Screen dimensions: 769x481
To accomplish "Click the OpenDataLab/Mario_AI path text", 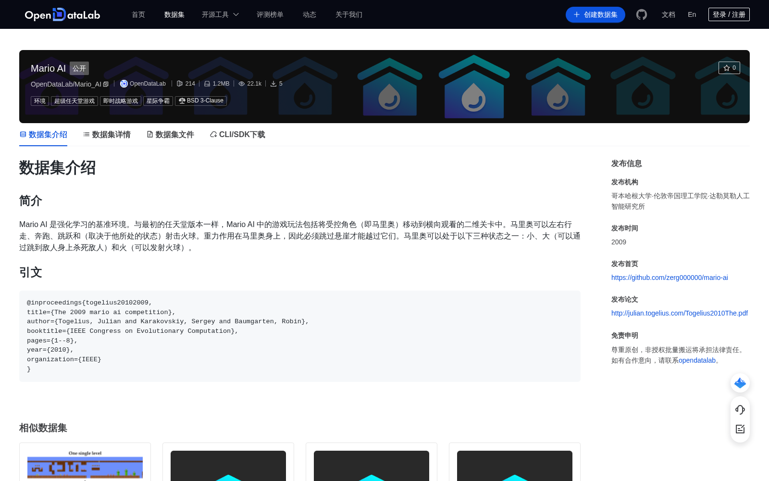I will tap(66, 84).
